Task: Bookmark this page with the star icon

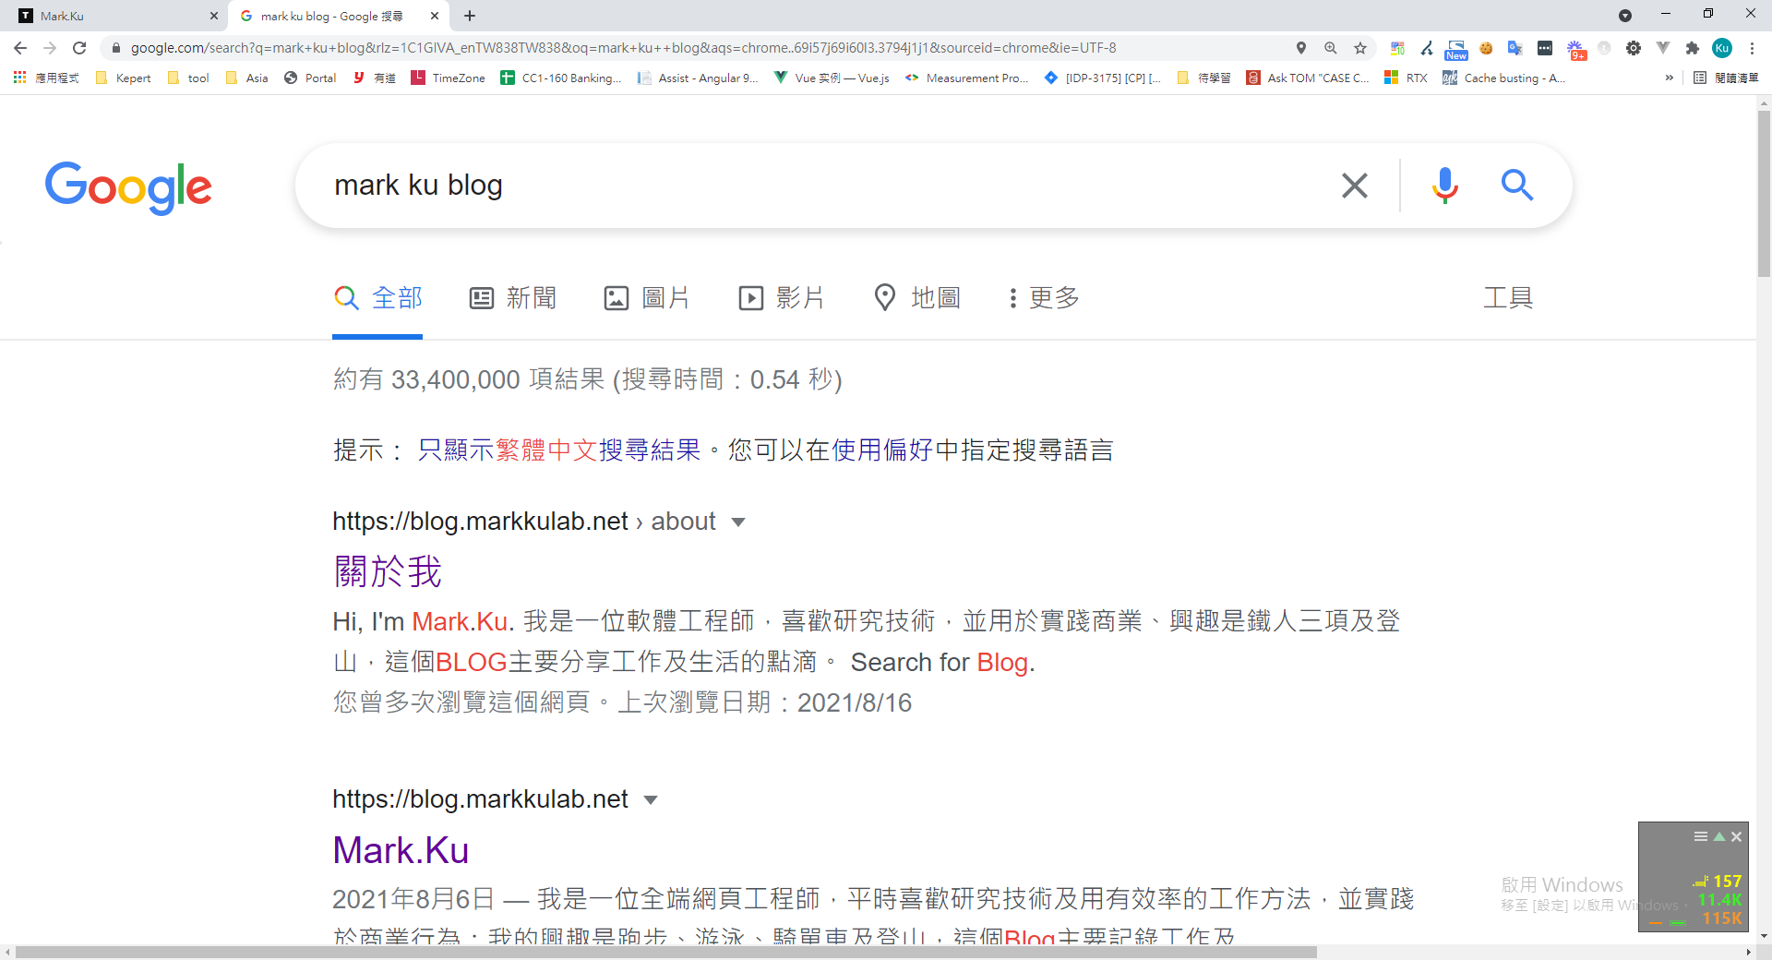Action: 1360,48
